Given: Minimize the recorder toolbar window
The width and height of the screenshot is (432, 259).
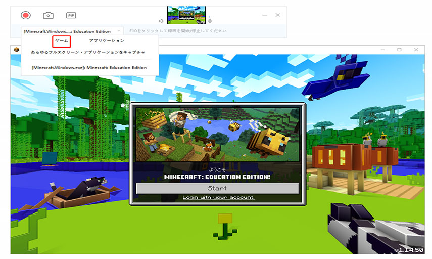Looking at the screenshot, I should click(264, 15).
